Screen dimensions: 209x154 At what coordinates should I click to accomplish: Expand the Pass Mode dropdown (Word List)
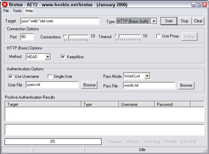(147, 76)
